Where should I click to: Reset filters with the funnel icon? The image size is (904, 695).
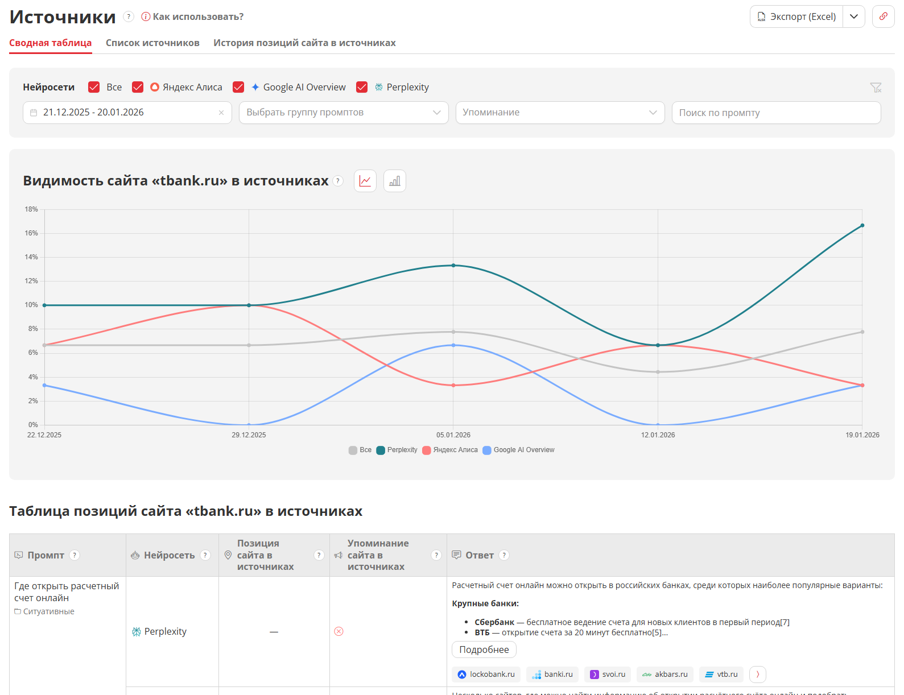tap(876, 88)
